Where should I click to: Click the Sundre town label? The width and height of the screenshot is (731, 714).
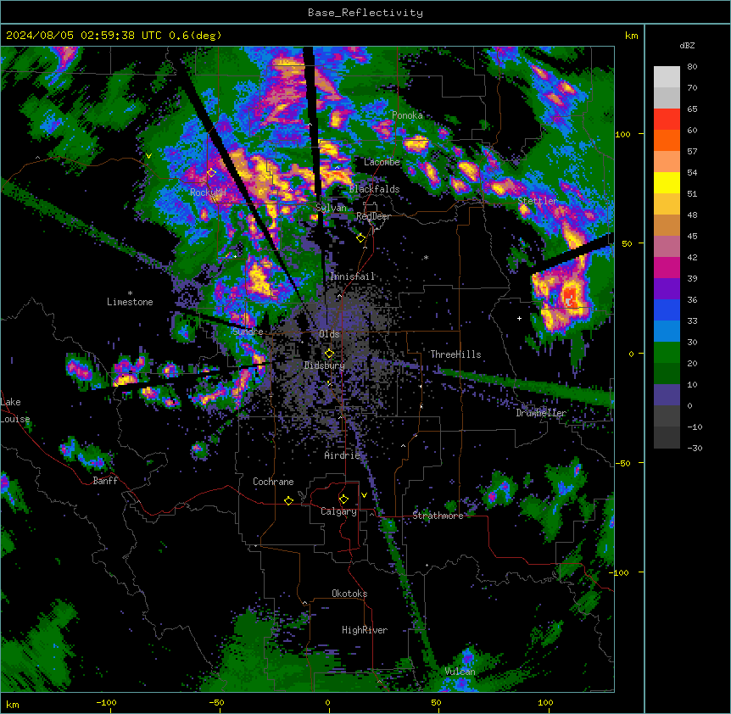click(x=248, y=332)
